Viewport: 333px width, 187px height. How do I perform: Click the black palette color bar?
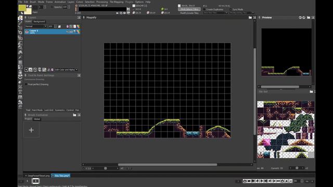coord(103,9)
